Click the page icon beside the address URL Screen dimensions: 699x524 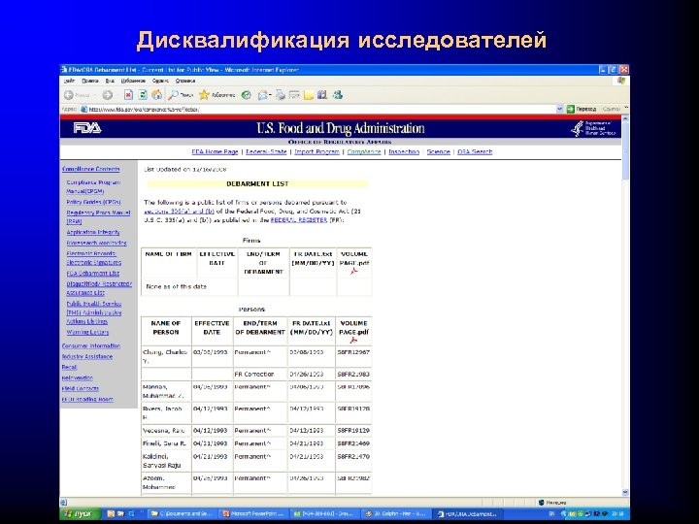click(x=83, y=109)
